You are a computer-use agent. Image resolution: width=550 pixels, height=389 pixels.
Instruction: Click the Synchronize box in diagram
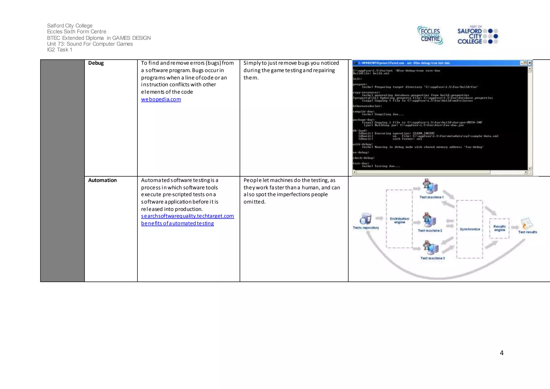click(469, 229)
